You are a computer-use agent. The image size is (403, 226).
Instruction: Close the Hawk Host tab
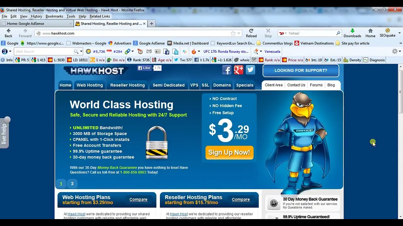144,24
